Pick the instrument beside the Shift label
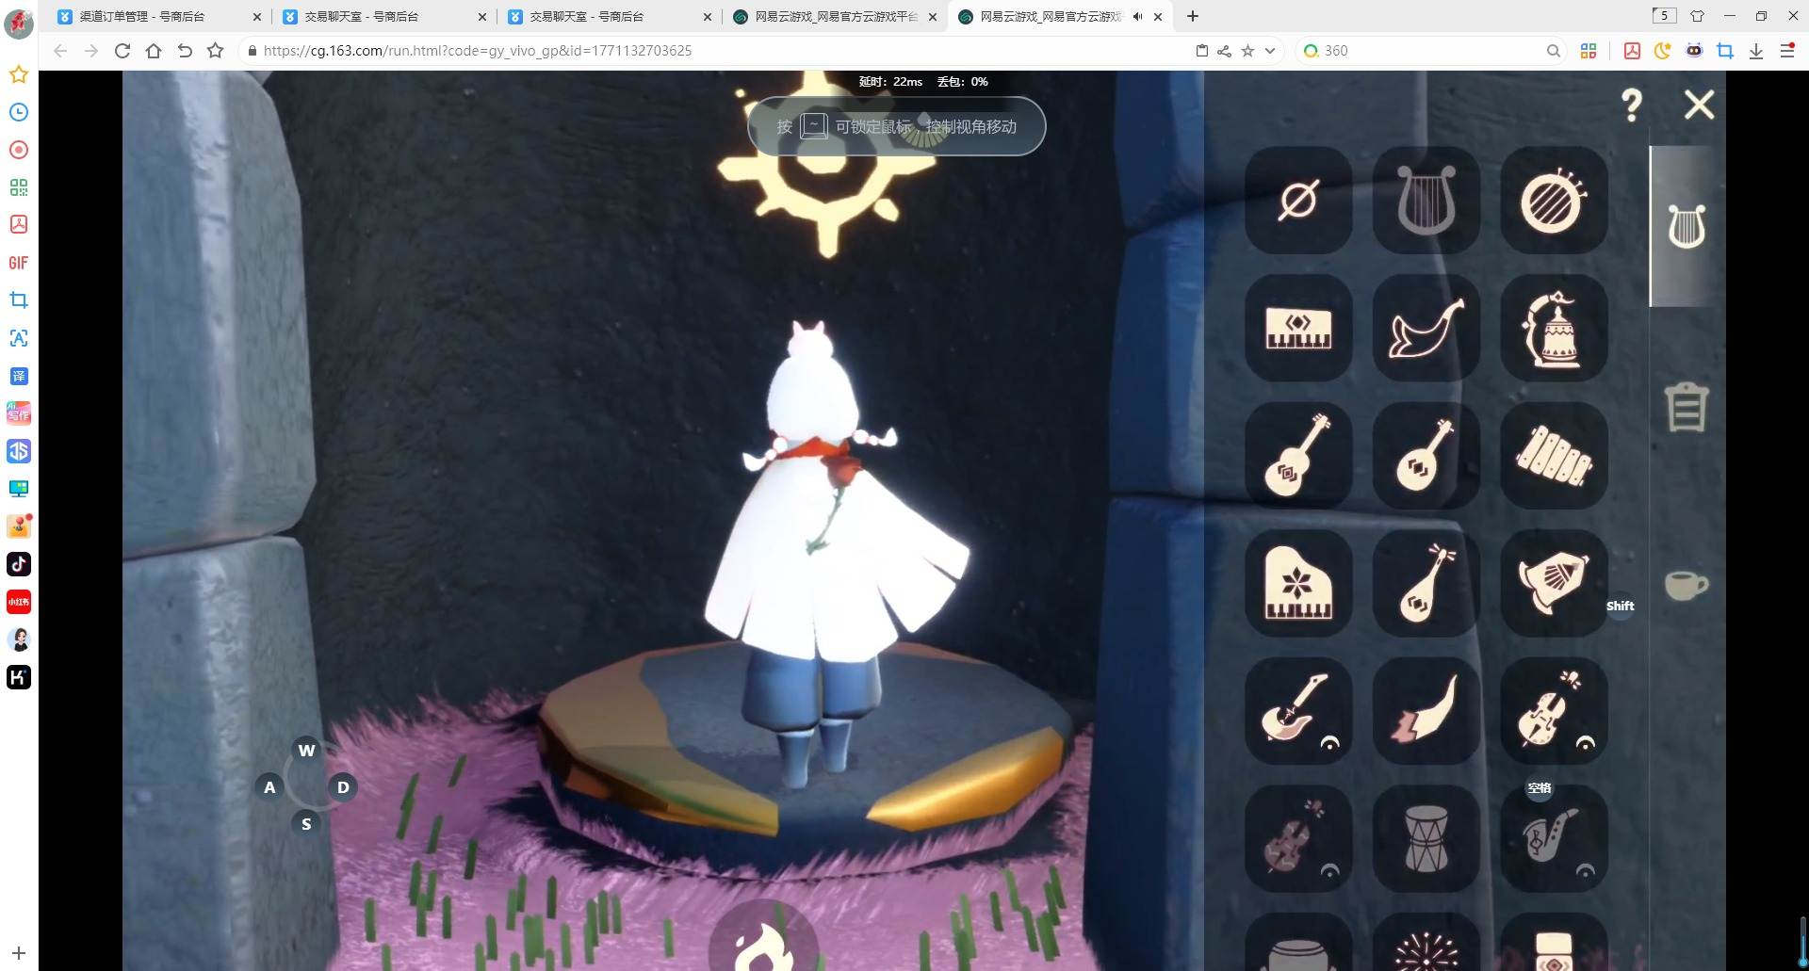Image resolution: width=1809 pixels, height=971 pixels. click(1554, 583)
